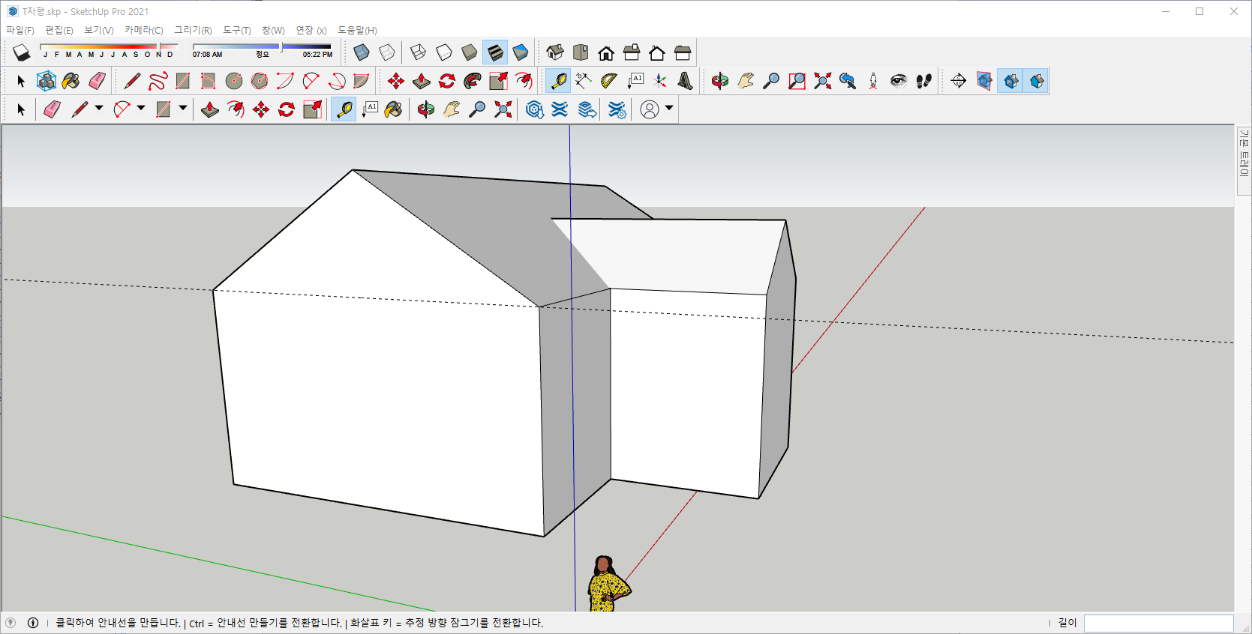
Task: Select the Offset tool in large toolset
Action: (x=524, y=81)
